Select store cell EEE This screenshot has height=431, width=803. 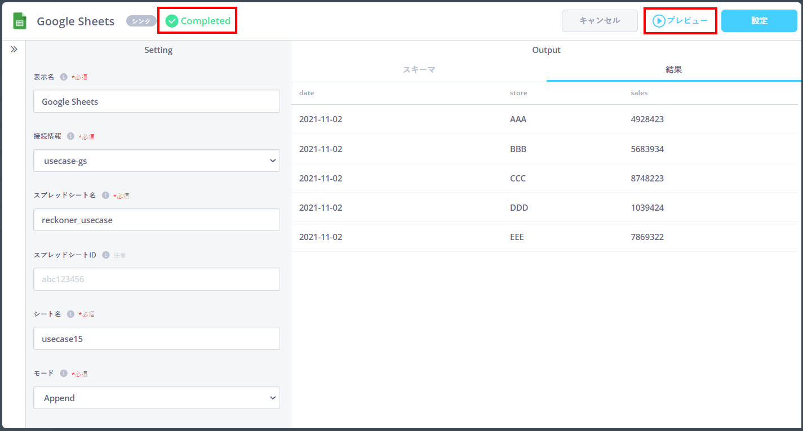[517, 237]
